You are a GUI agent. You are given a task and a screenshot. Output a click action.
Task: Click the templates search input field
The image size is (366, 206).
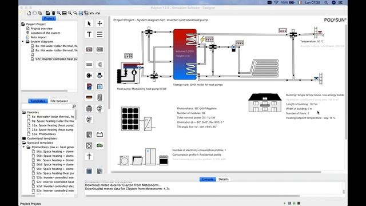point(46,106)
